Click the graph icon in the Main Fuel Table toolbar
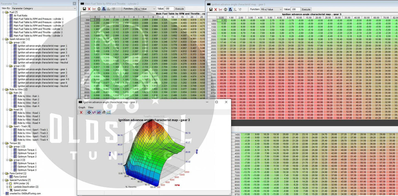This screenshot has height=196, width=398. coord(94,9)
